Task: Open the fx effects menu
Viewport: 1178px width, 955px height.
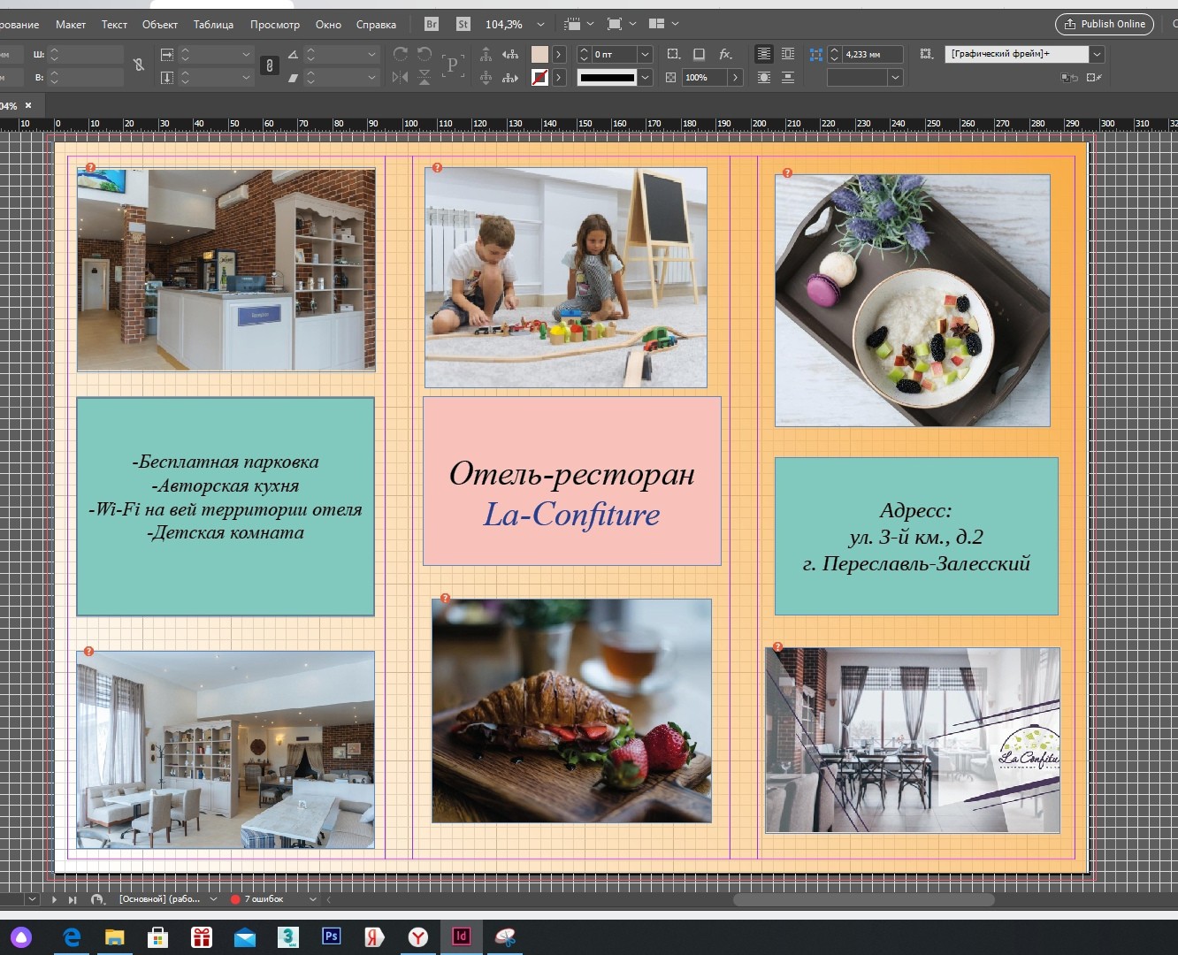Action: click(x=725, y=55)
